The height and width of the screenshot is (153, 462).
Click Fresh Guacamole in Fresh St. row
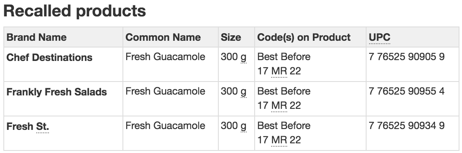tap(165, 126)
